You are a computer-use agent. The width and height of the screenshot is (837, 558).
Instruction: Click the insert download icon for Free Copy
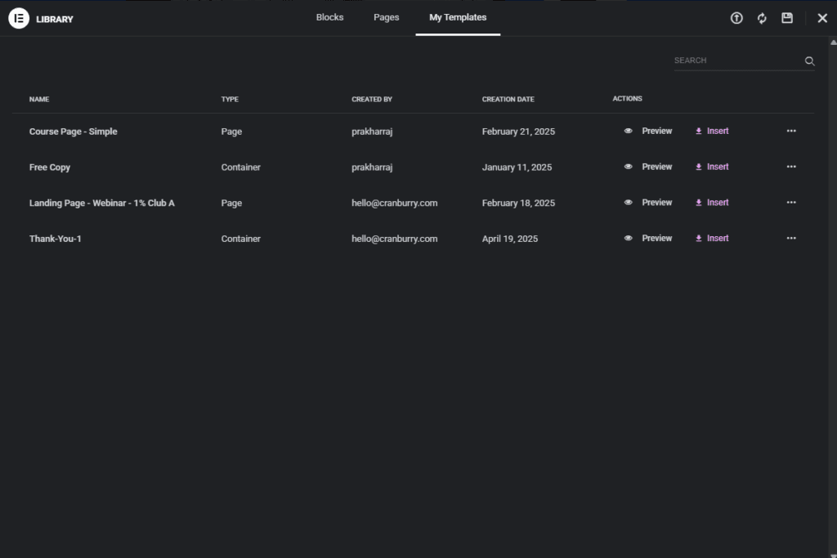[x=699, y=167]
